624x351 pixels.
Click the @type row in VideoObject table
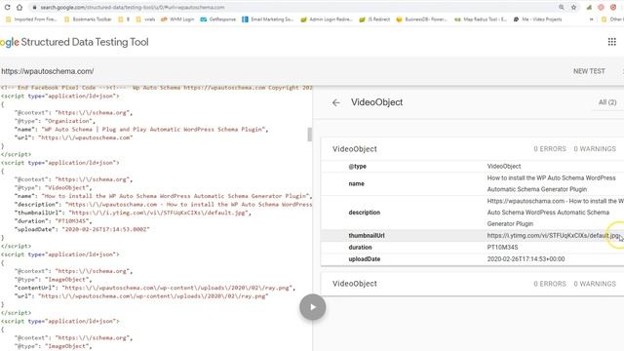pyautogui.click(x=472, y=167)
